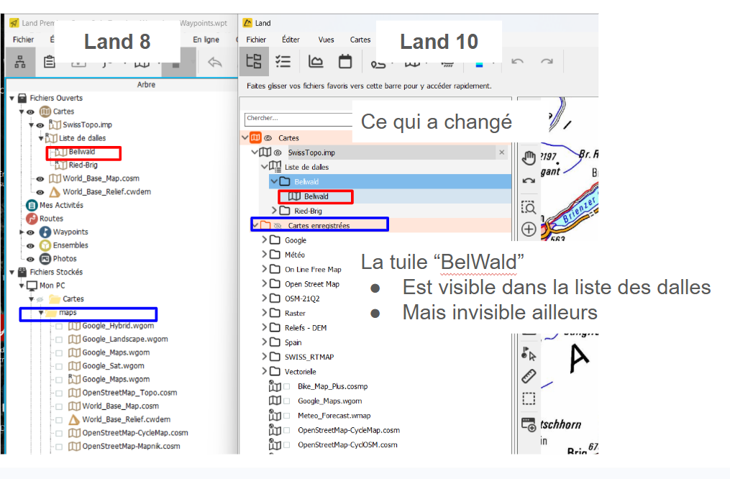Click the back arrow icon in Land 8 toolbar
This screenshot has width=730, height=479.
click(x=214, y=62)
